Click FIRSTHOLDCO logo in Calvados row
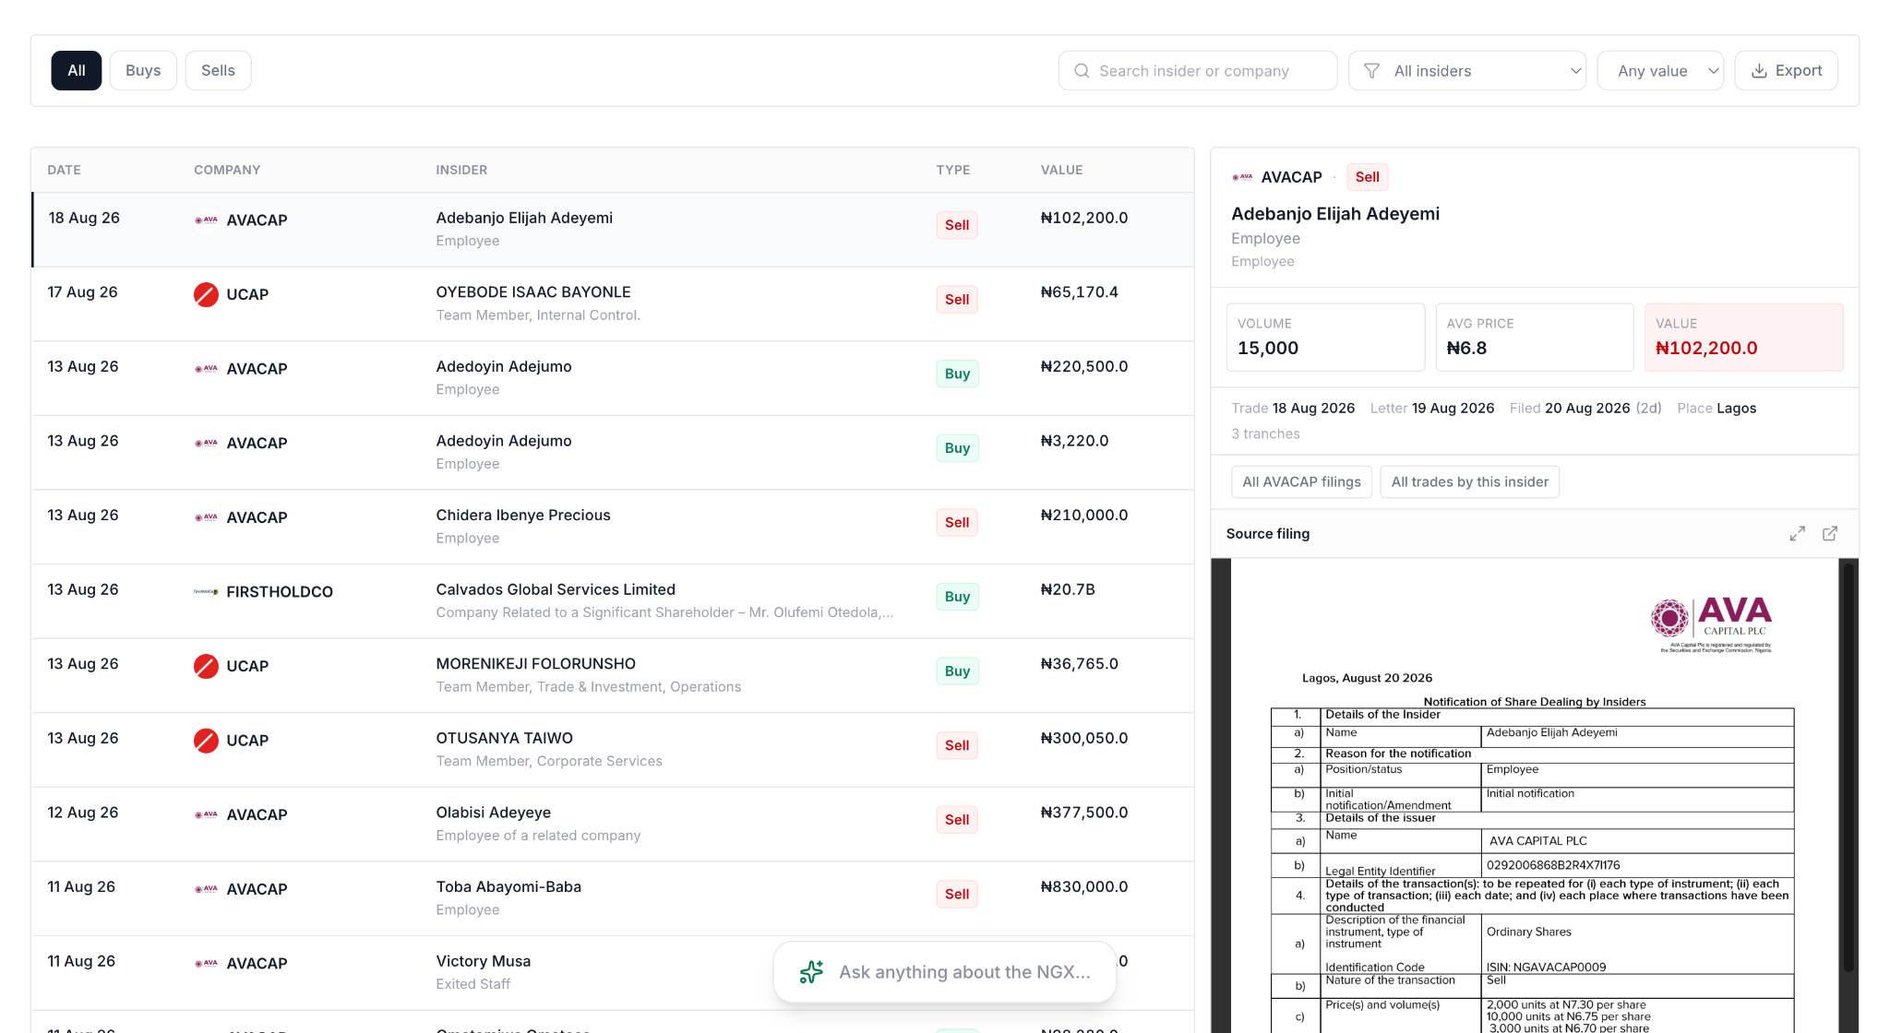The width and height of the screenshot is (1890, 1033). [x=206, y=592]
